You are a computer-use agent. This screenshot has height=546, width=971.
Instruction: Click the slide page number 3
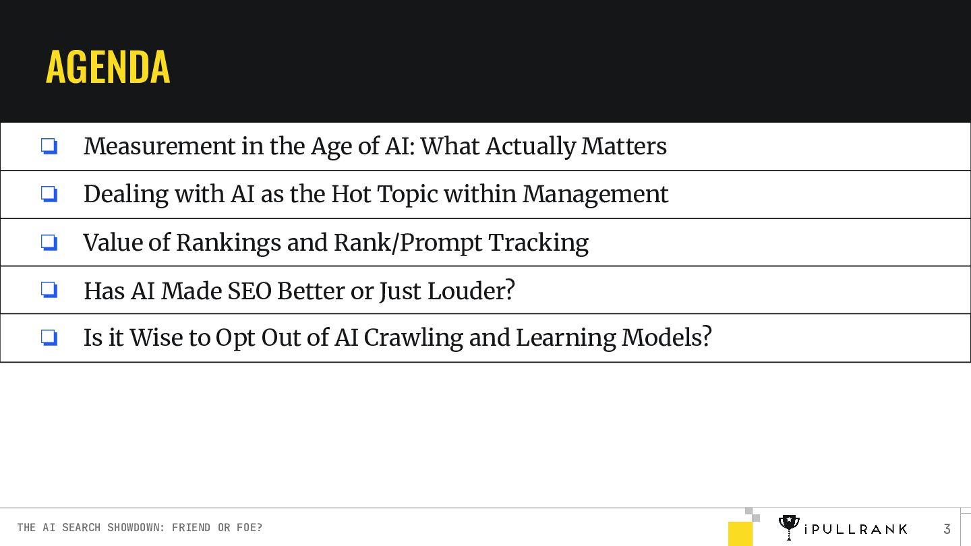click(x=947, y=528)
